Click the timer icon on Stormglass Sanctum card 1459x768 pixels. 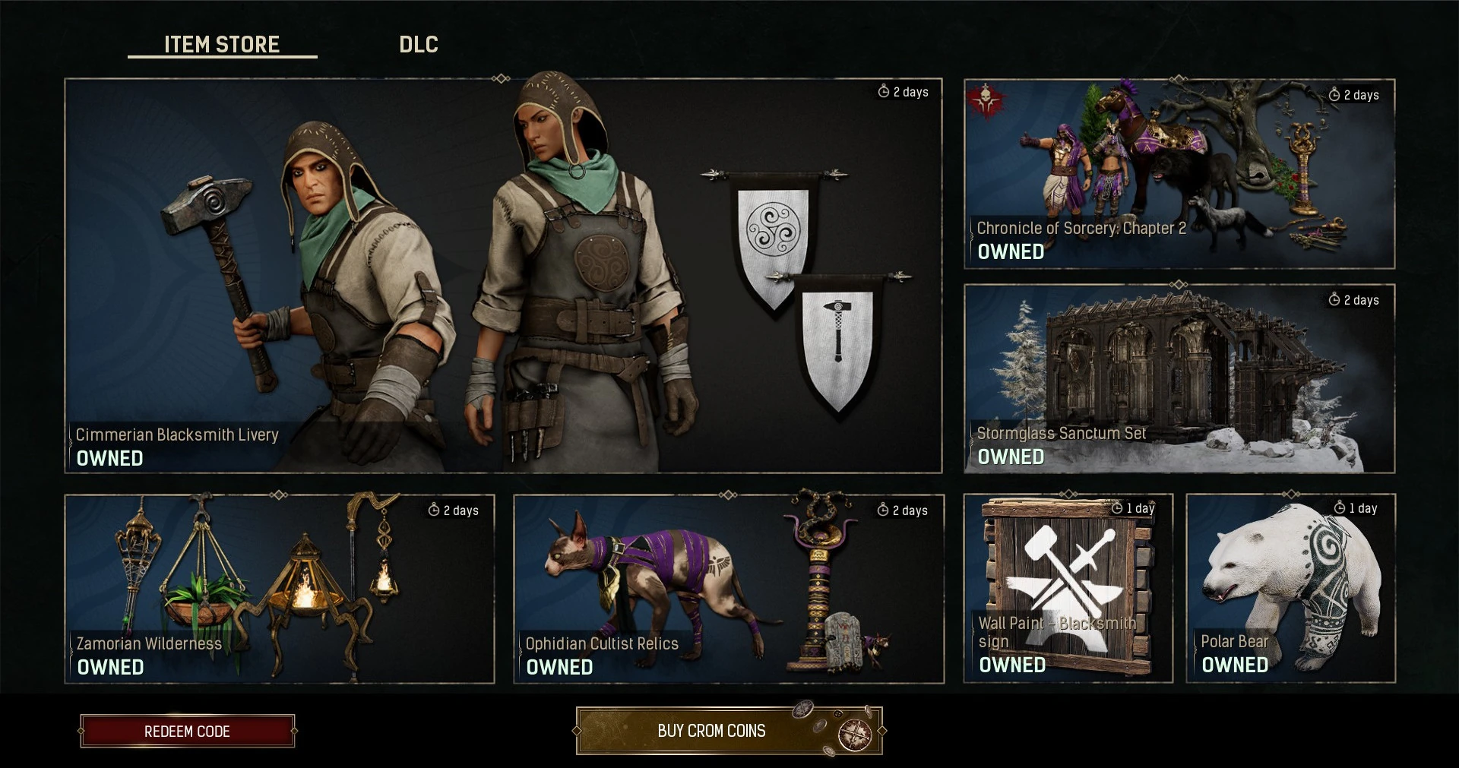[x=1334, y=299]
